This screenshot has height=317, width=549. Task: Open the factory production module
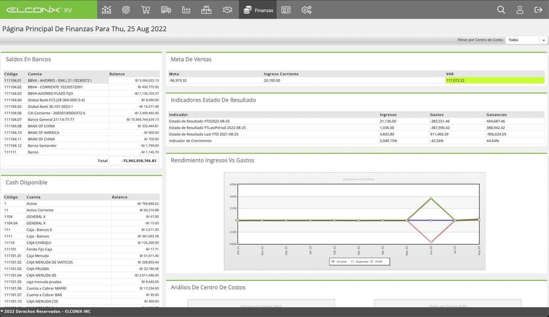(186, 10)
